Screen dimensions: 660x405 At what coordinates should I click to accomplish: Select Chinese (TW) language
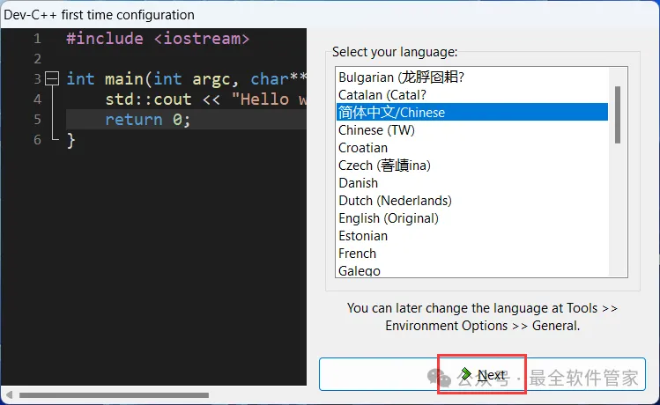[x=471, y=130]
